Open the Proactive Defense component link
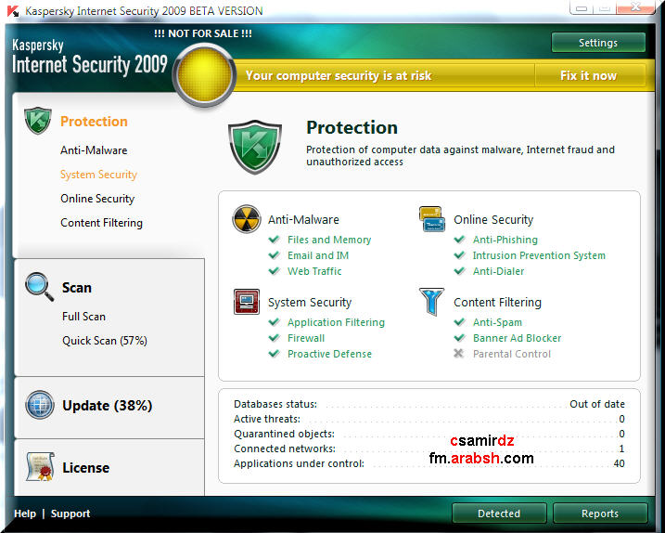The width and height of the screenshot is (665, 533). [329, 354]
